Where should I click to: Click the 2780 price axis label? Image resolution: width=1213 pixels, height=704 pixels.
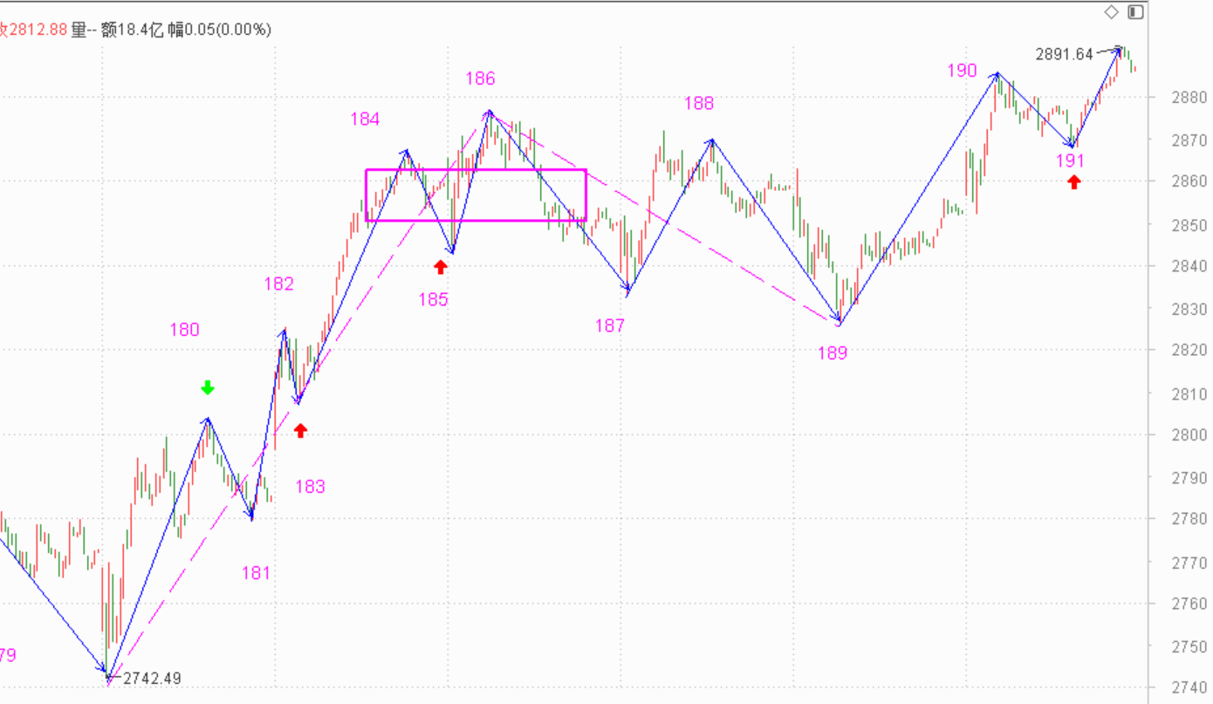1189,520
